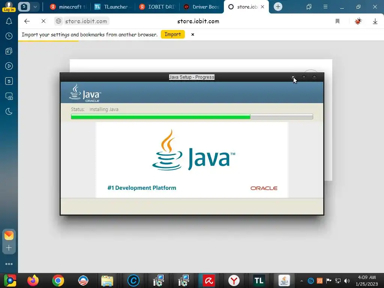Open the volume speaker tray icon

tap(347, 281)
